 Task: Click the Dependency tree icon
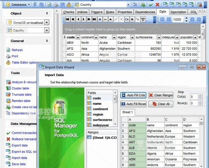[x=8, y=113]
